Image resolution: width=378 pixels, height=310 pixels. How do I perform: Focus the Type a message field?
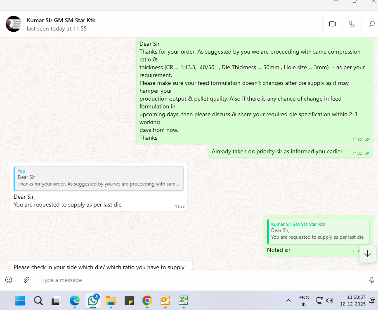coord(198,280)
